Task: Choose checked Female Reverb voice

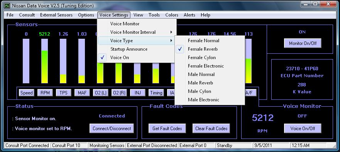Action: click(x=210, y=49)
